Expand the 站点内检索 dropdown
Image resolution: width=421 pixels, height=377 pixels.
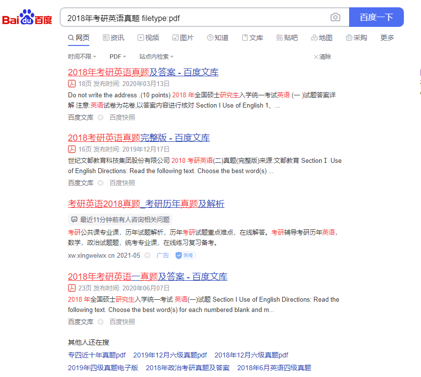click(155, 56)
